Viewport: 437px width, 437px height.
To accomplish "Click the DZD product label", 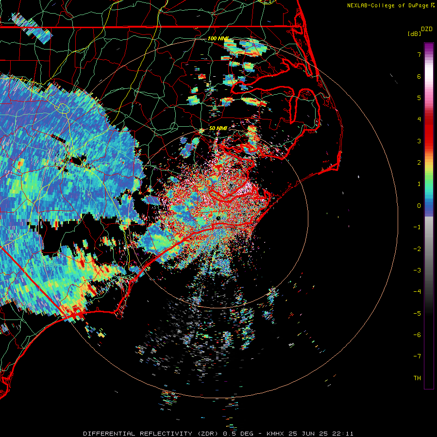I will 427,29.
